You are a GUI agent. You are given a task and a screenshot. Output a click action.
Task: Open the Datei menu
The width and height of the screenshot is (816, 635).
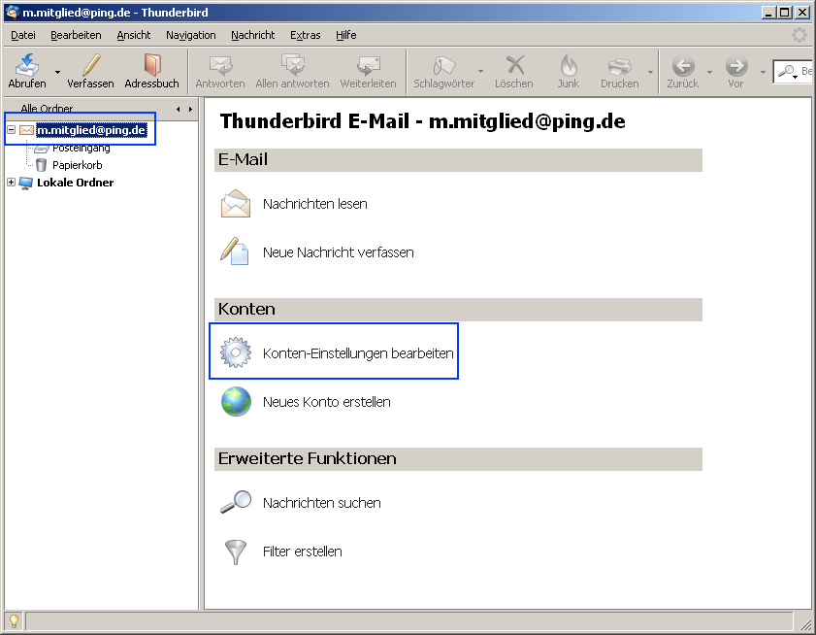[23, 35]
